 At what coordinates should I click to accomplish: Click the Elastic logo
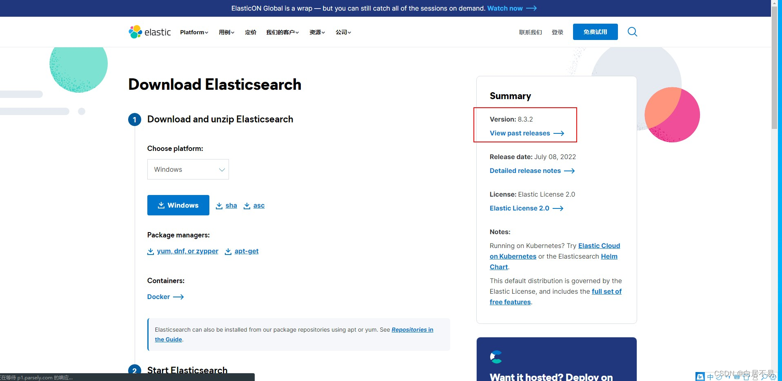(x=150, y=32)
